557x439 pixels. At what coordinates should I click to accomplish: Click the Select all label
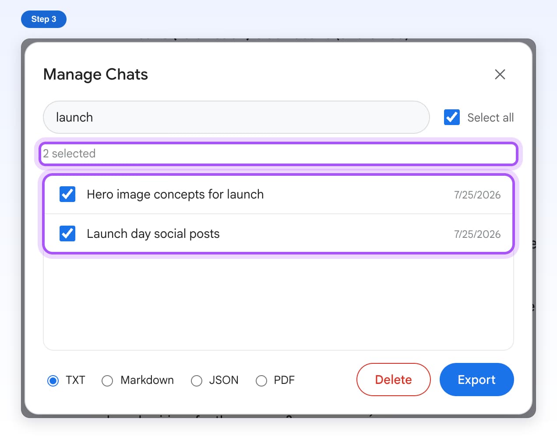pos(490,118)
